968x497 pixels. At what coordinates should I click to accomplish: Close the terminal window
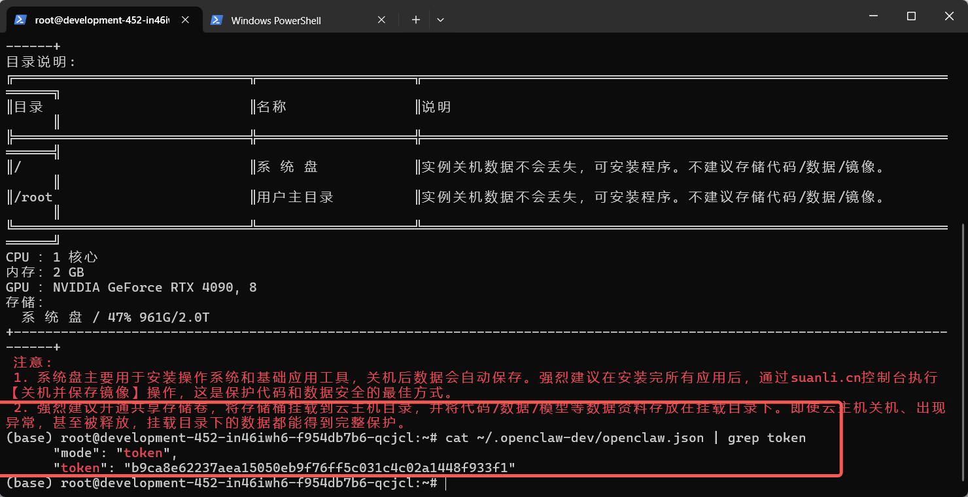pos(948,16)
